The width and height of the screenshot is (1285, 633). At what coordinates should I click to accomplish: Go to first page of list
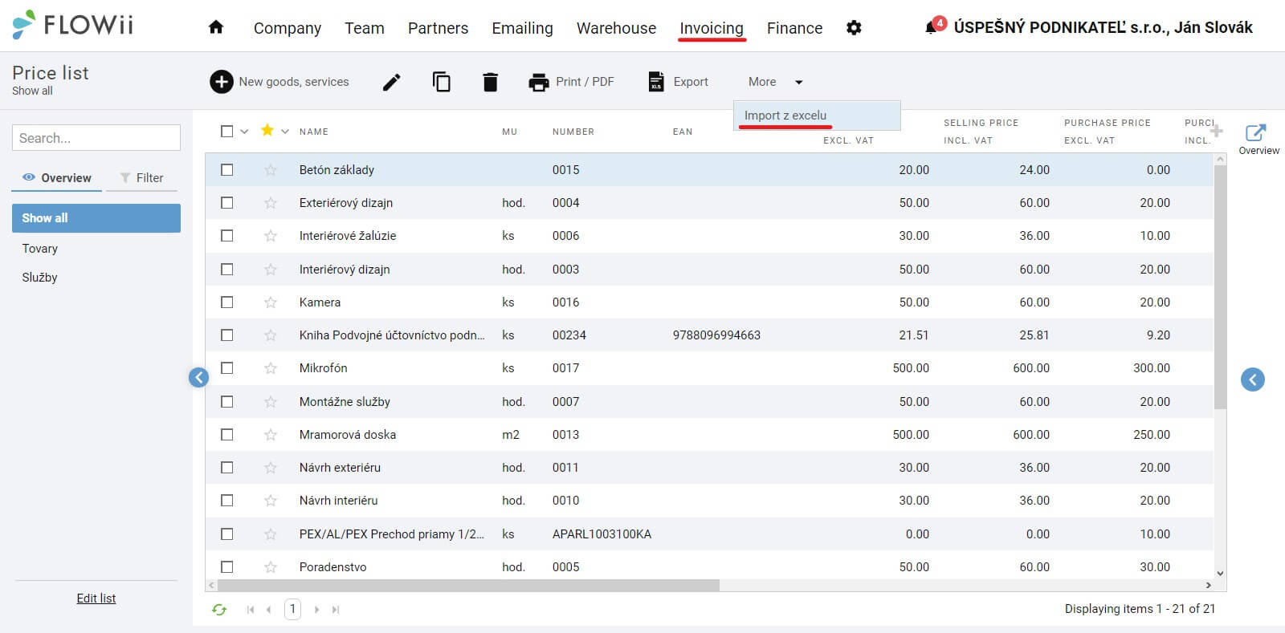[x=251, y=610]
